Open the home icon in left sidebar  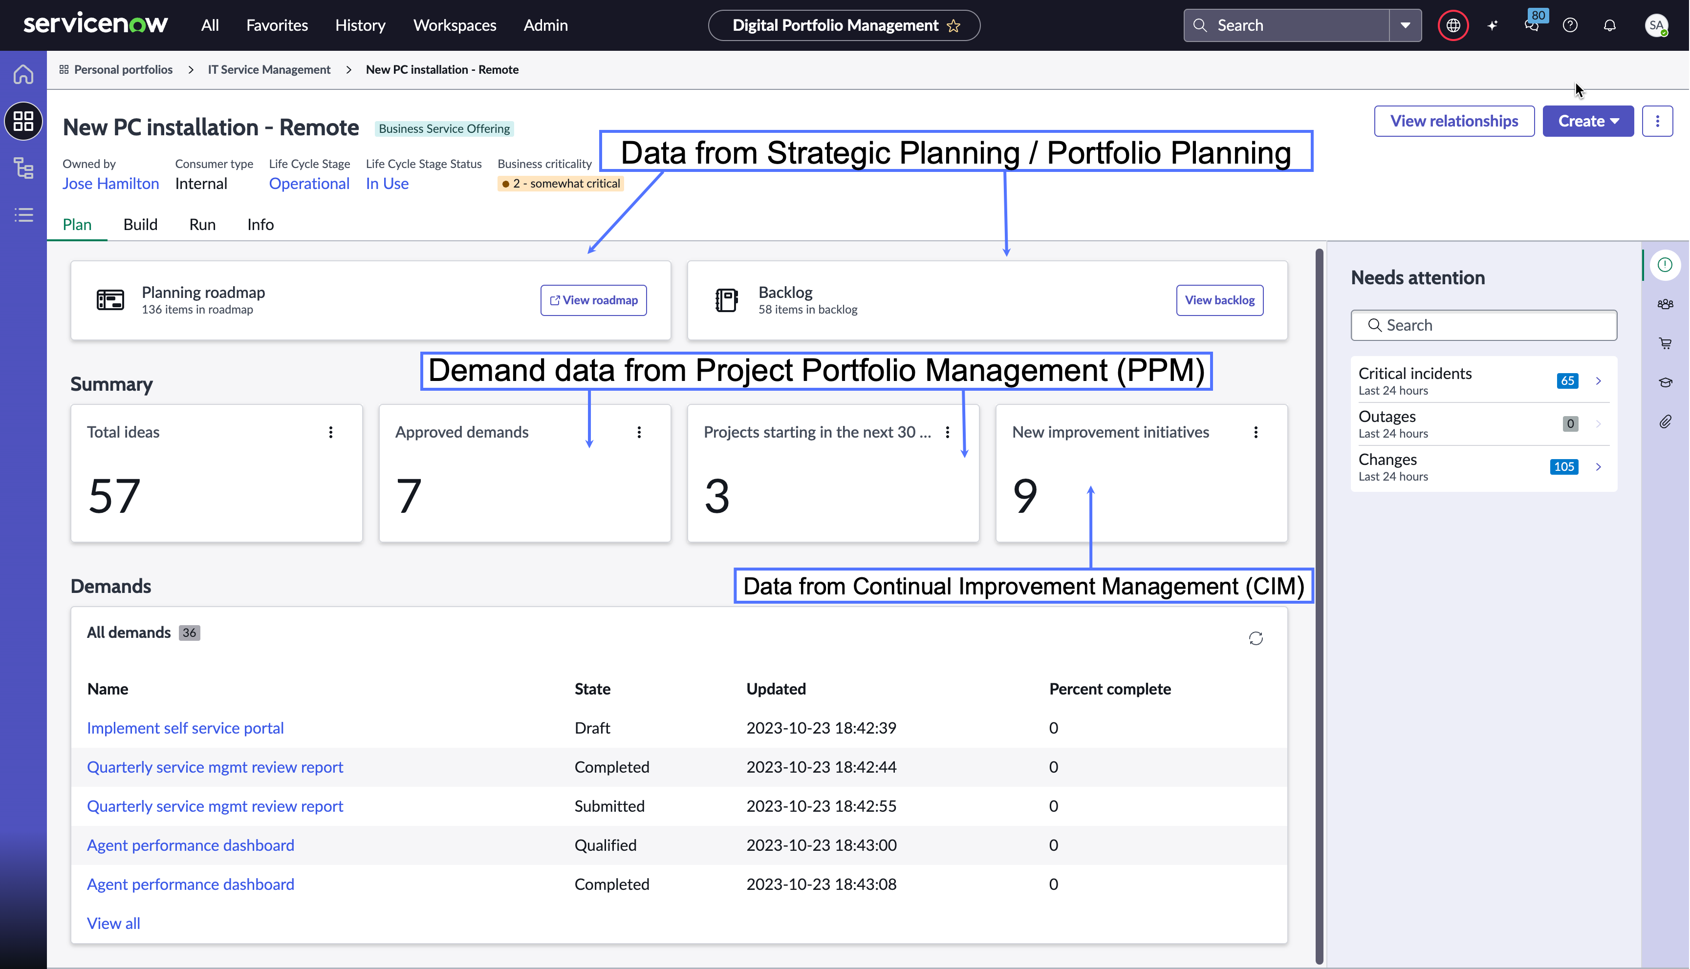[x=23, y=74]
